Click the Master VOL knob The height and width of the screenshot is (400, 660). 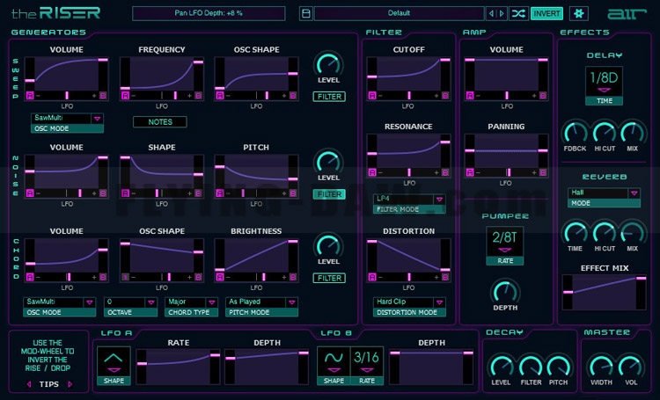[x=631, y=366]
